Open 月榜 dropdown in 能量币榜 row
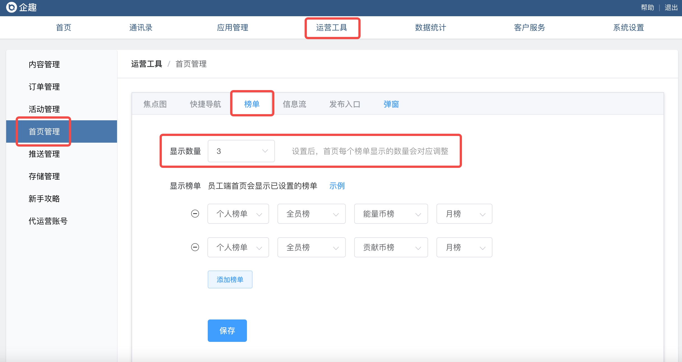Viewport: 682px width, 362px height. tap(464, 214)
